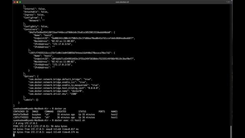This screenshot has height=138, width=245.
Task: Minimize the terminal with the yellow button
Action: 17,2
